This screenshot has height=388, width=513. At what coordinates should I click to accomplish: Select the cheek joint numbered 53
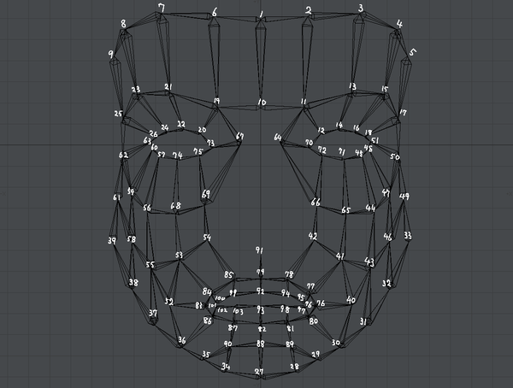click(179, 255)
